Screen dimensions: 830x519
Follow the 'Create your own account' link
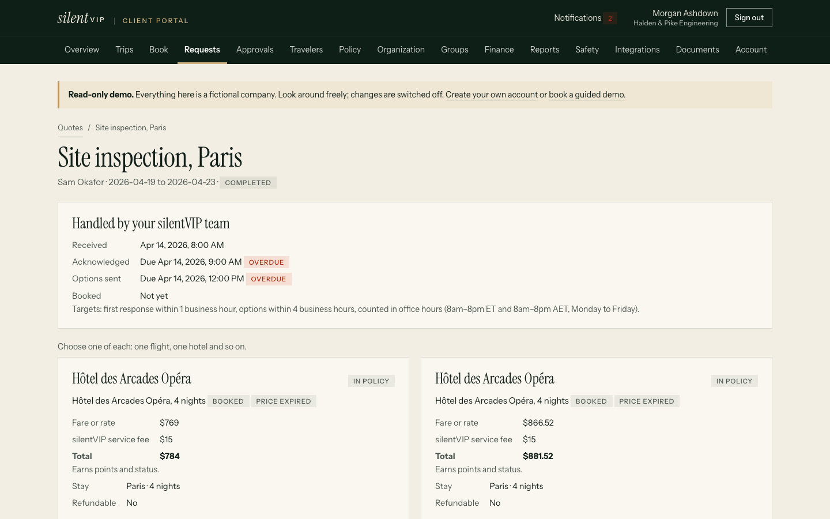(492, 95)
